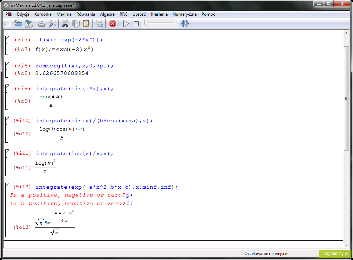Select the %o13 Gaussian integral result
Viewport: 353px width, 260px height.
pos(54,223)
